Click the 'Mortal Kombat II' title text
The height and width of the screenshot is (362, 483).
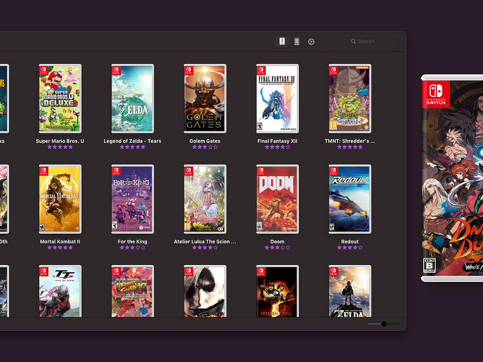point(60,242)
